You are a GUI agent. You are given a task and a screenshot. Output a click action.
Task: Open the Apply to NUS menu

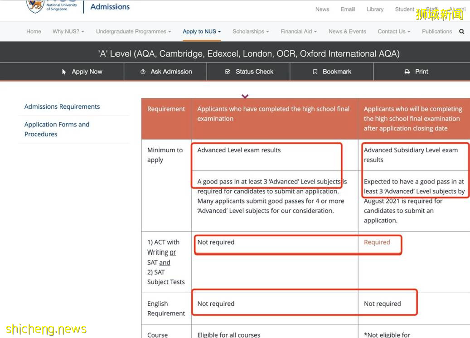coord(202,32)
